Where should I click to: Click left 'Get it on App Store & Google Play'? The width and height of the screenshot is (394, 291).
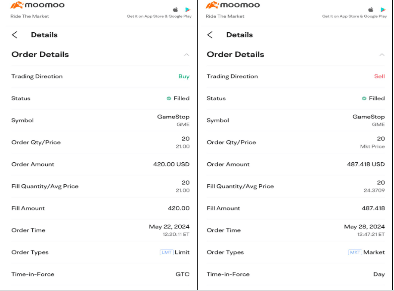pos(159,16)
